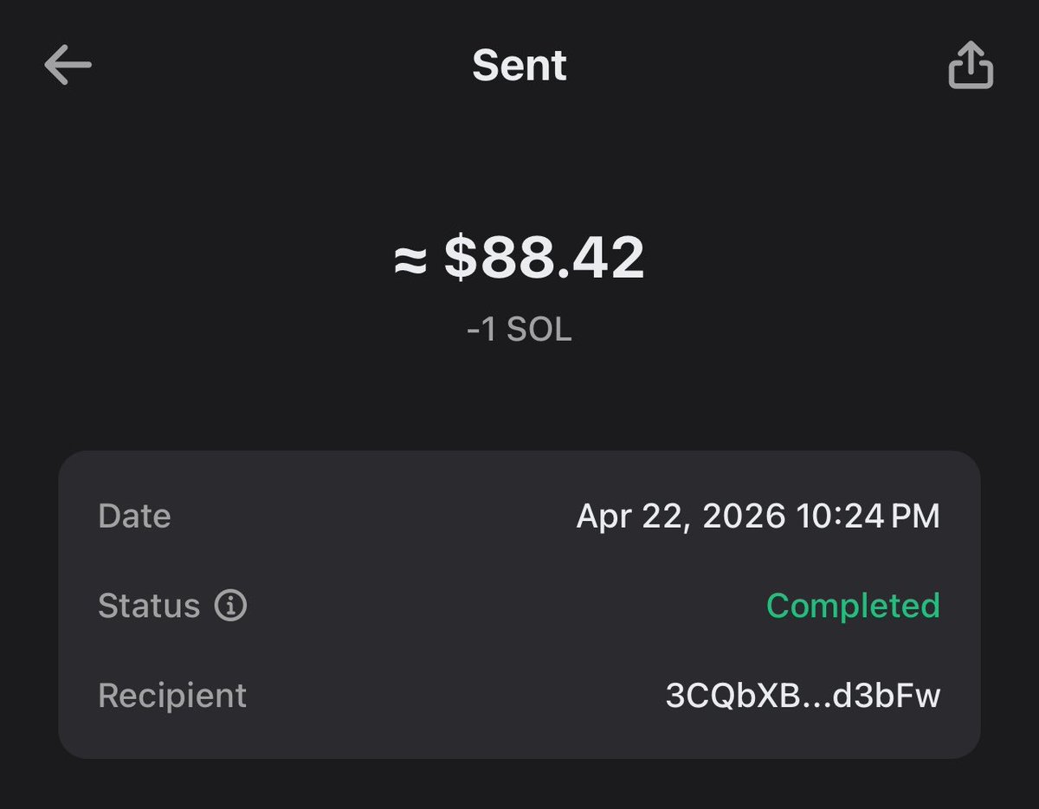Tap the Status field label
1039x809 pixels.
149,606
